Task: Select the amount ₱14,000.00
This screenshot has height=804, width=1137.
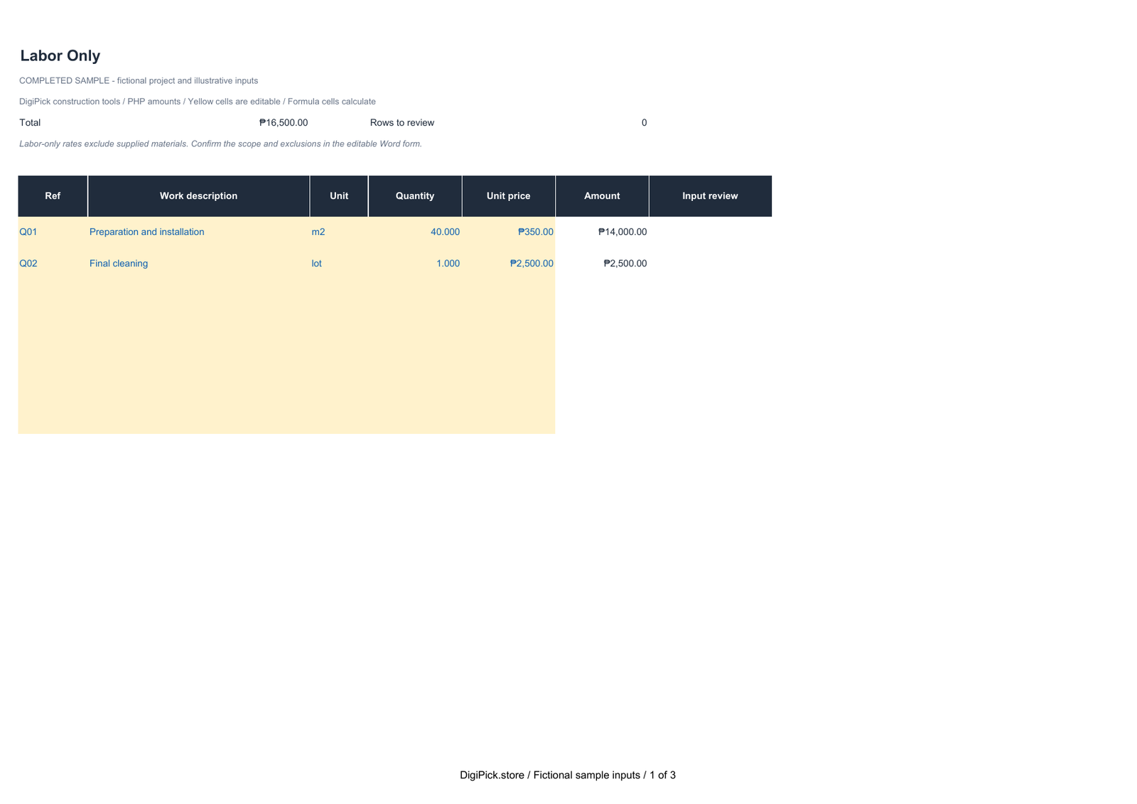Action: pyautogui.click(x=602, y=232)
